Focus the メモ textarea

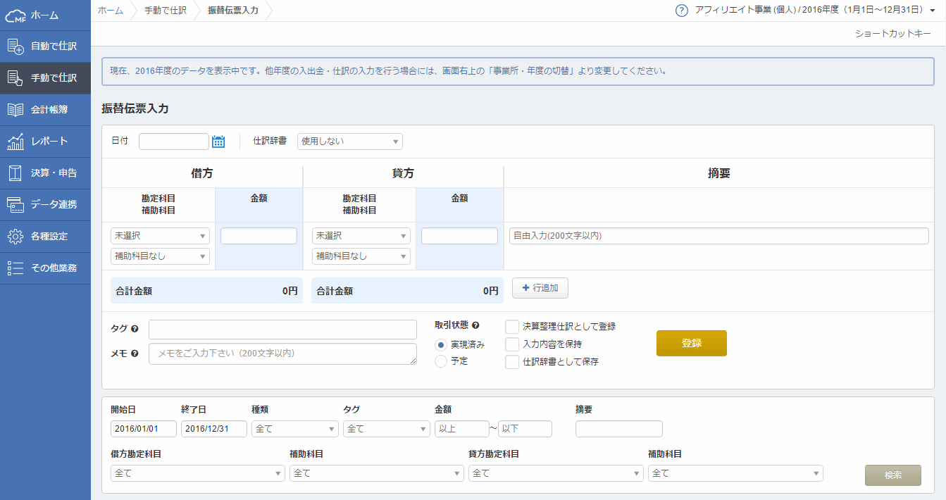click(282, 354)
